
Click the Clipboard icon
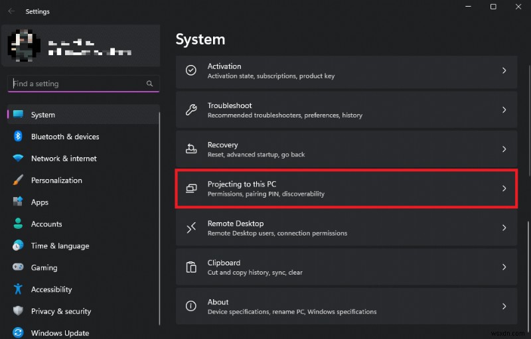(191, 267)
